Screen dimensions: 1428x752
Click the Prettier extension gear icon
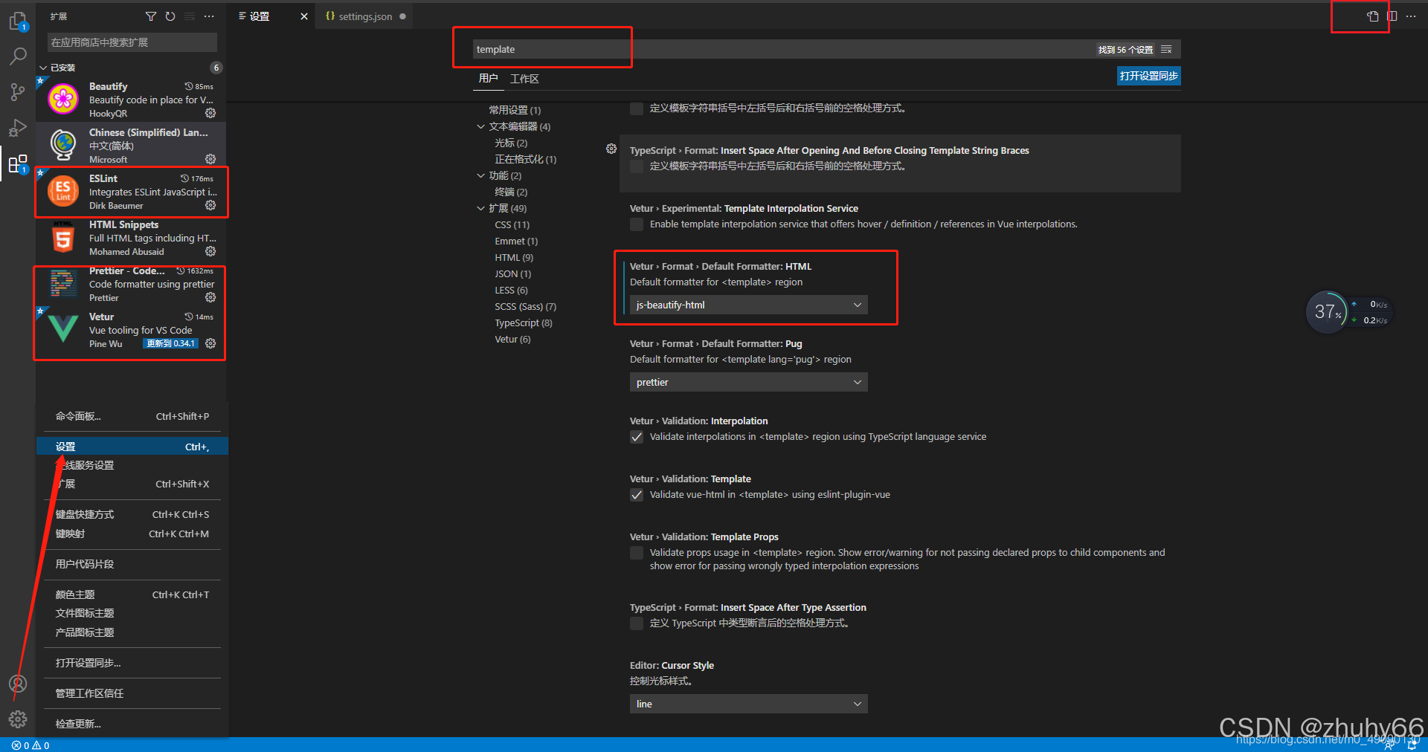(x=210, y=297)
